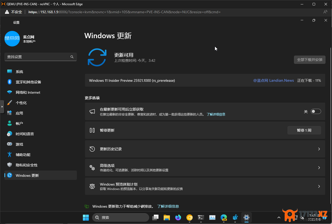This screenshot has width=332, height=224.
Task: Click the 暂停 1 周 button
Action: [304, 130]
